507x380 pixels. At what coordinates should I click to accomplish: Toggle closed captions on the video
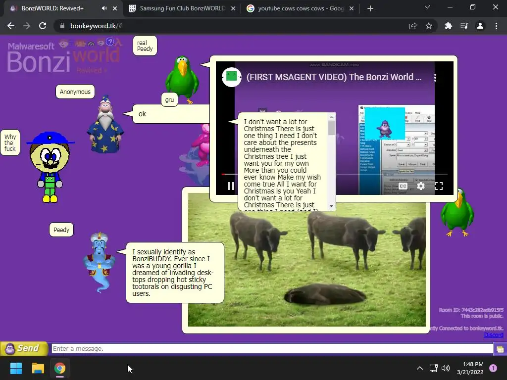click(x=403, y=186)
